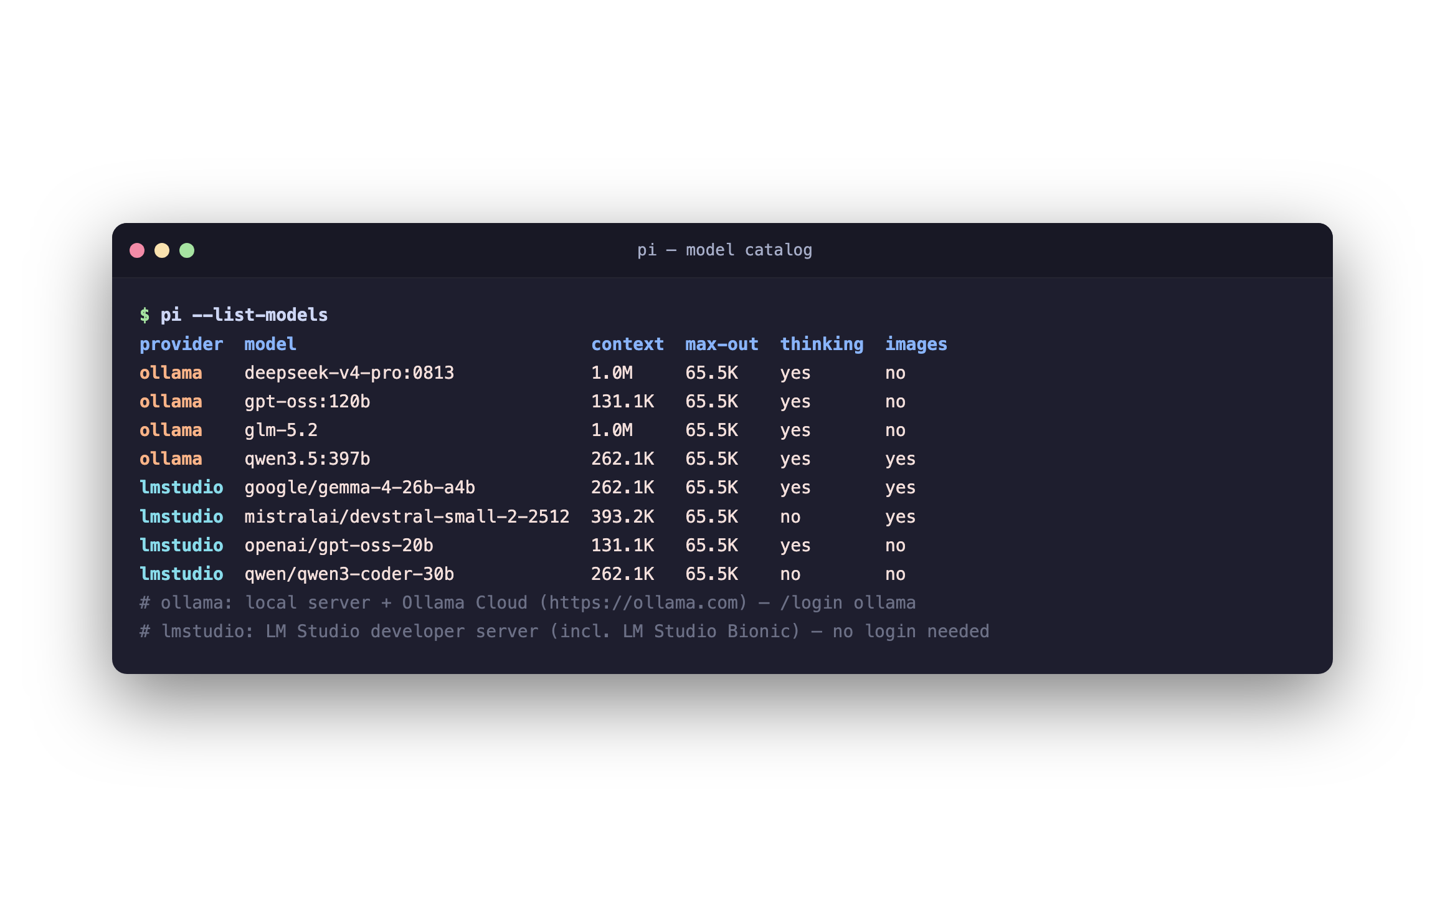Click thinking 'yes' for qwen3.5:397b
1445x897 pixels.
pyautogui.click(x=795, y=460)
